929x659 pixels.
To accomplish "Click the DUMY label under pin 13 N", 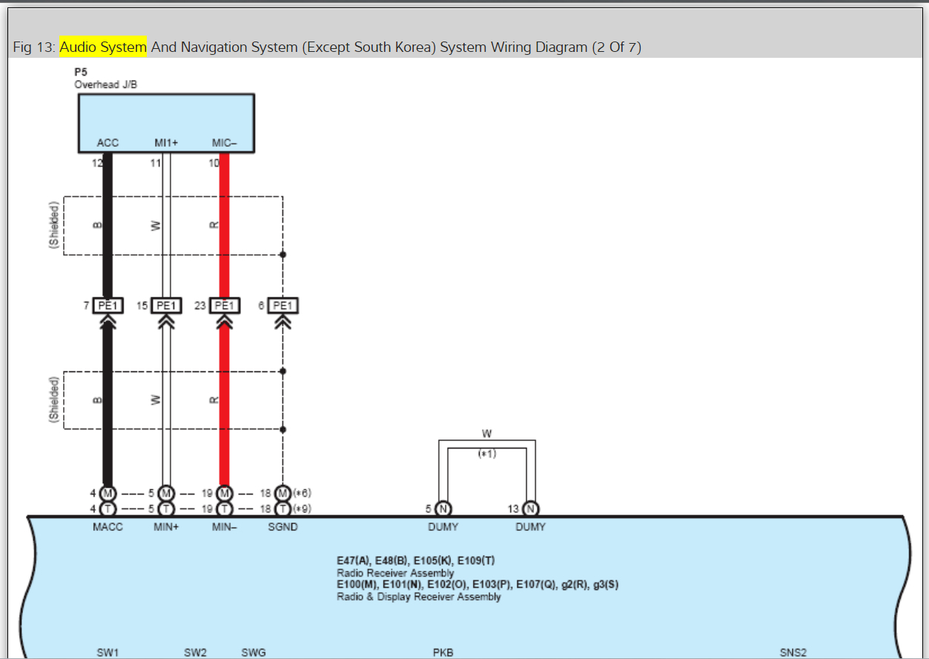I will pos(530,527).
